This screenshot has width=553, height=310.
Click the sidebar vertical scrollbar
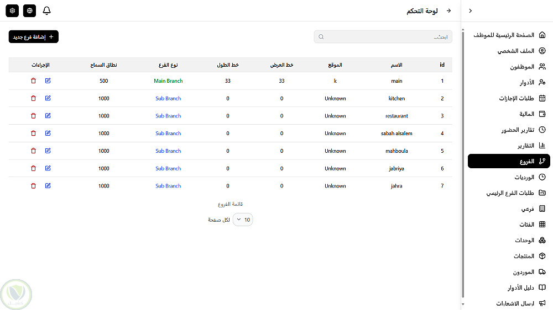tap(463, 165)
